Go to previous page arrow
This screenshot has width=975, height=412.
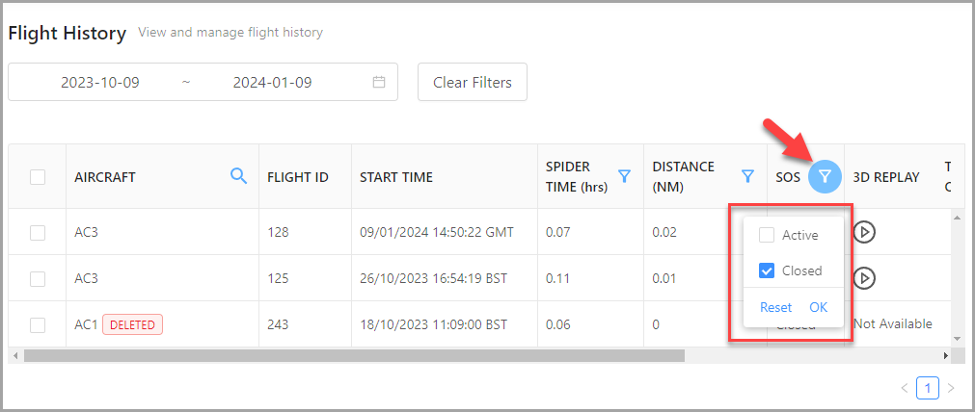(x=904, y=388)
